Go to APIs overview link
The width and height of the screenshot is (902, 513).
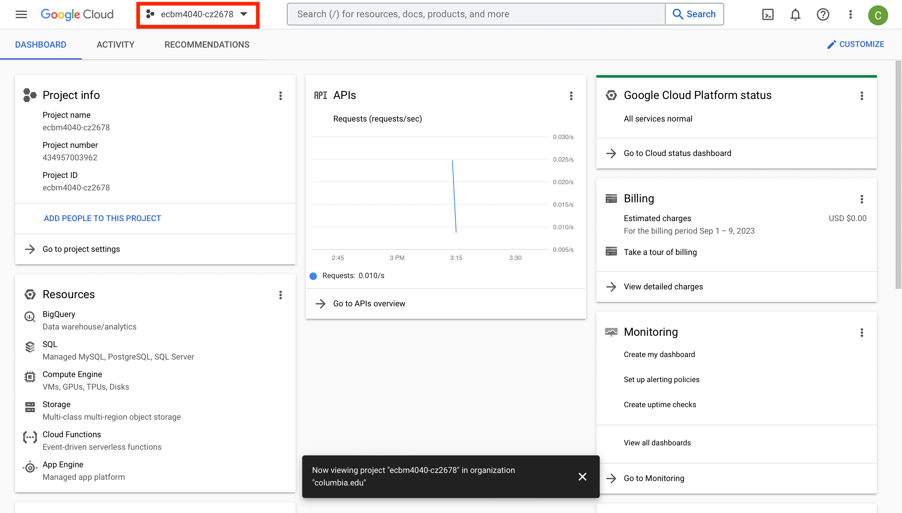369,304
